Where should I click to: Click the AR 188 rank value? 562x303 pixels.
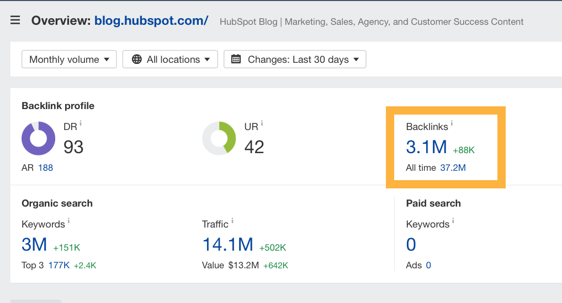click(45, 167)
